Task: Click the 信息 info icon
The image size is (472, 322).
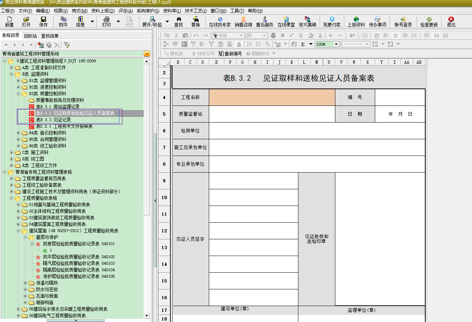Action: (x=80, y=22)
